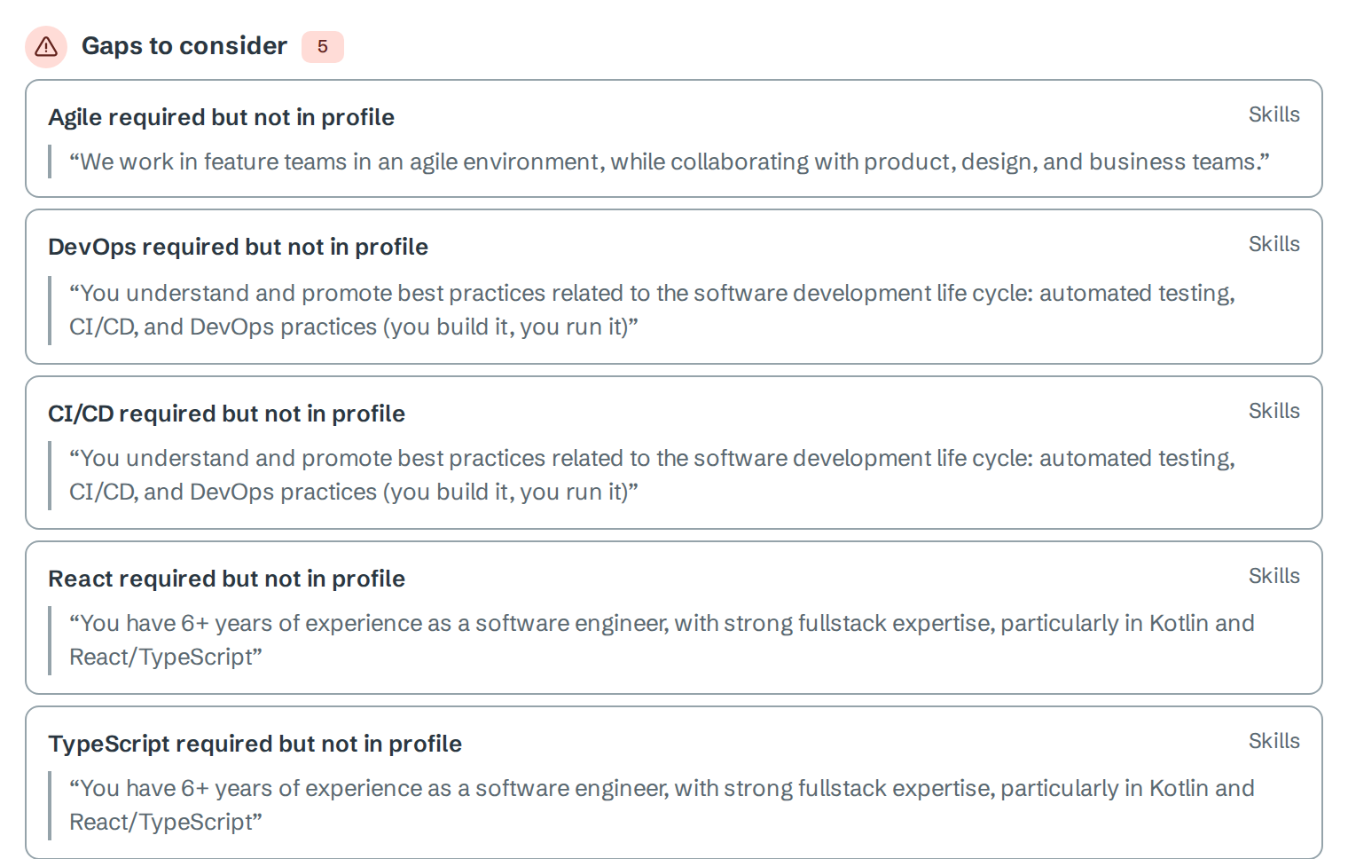The image size is (1348, 859).
Task: Open the React required but not in profile title
Action: click(226, 579)
